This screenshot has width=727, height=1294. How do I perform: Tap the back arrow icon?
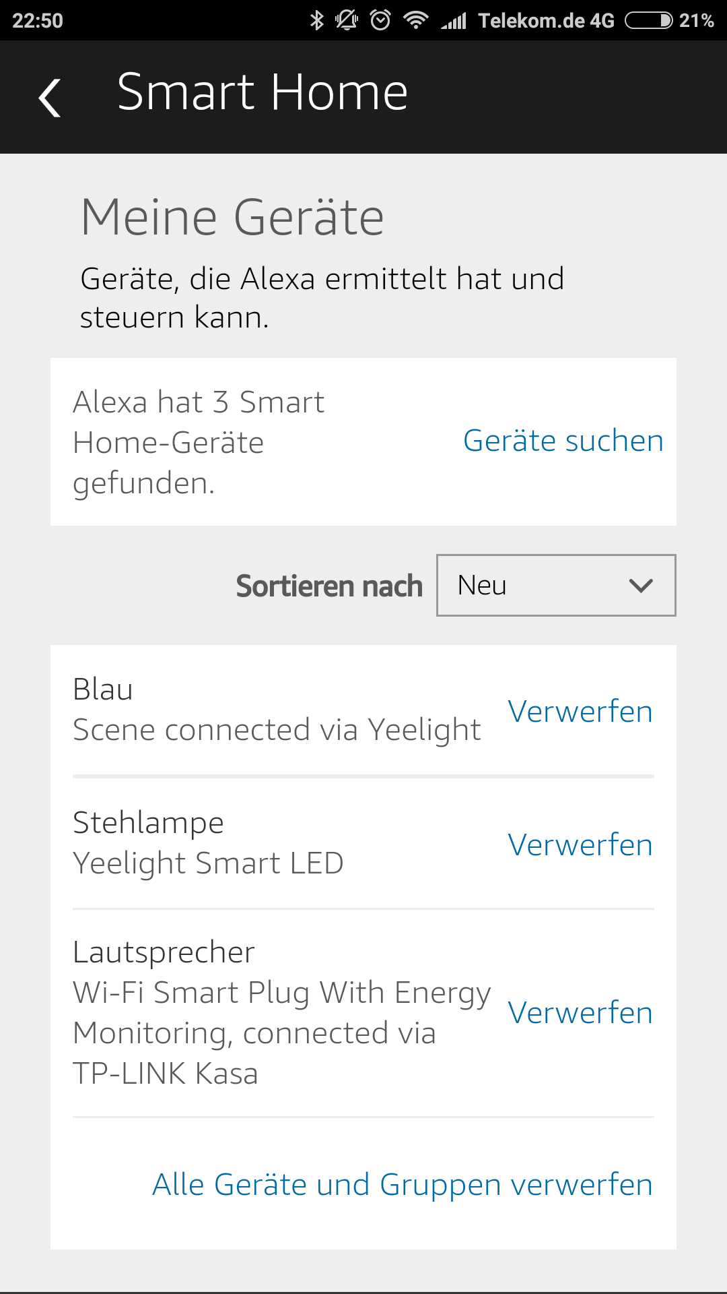point(50,98)
